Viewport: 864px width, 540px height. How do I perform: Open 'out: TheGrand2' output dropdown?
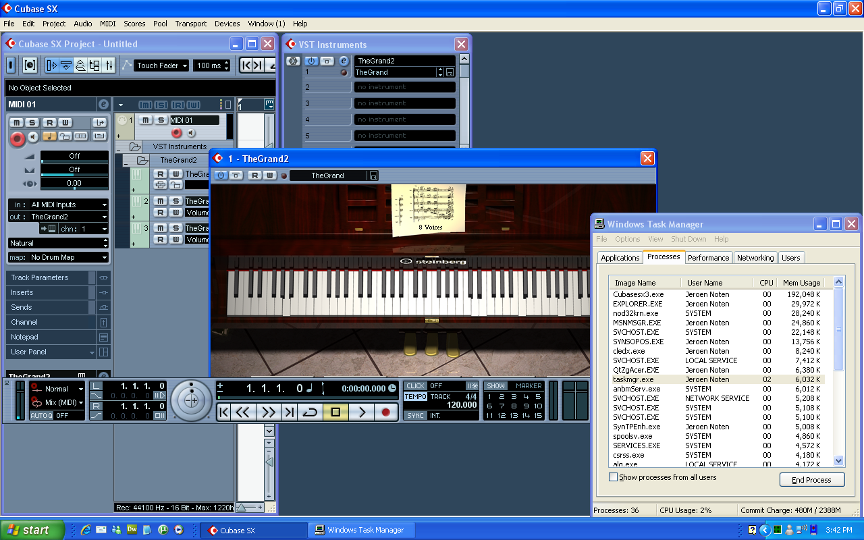coord(58,217)
